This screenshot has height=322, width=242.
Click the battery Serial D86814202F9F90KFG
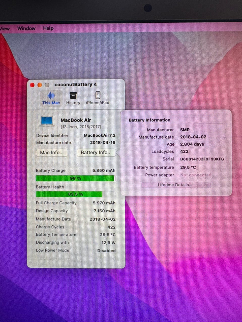202,159
